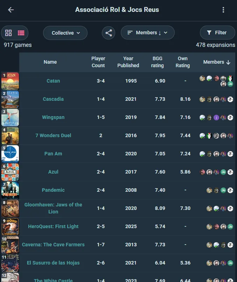The height and width of the screenshot is (282, 237).
Task: Click the Wingspan cover thumbnail
Action: coord(10,118)
